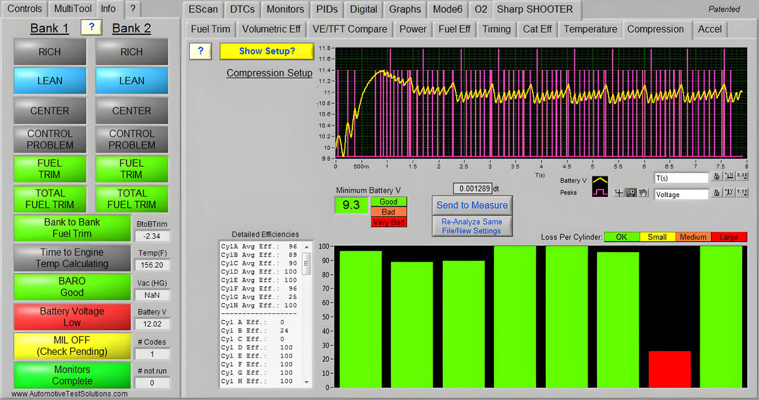Click Re-Analyze Same File/New Settings button
The width and height of the screenshot is (759, 400).
coord(472,226)
